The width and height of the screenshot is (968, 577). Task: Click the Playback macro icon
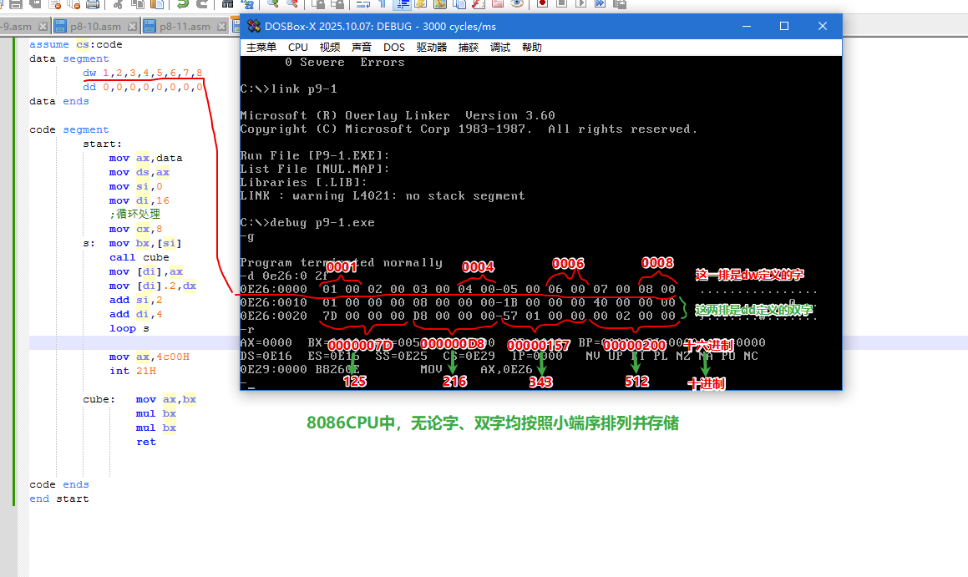(x=581, y=3)
